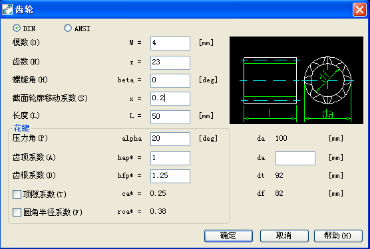Click the tooth count z field
Screen dimensions: 370x249
pyautogui.click(x=170, y=62)
